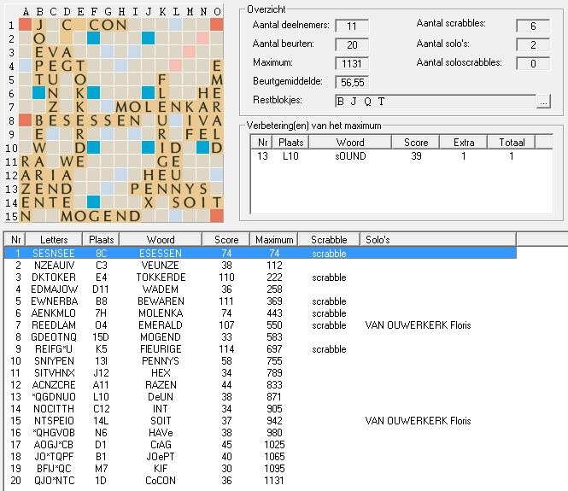Viewport: 568px width, 491px height.
Task: Select move row 19 KIF
Action: tap(261, 468)
